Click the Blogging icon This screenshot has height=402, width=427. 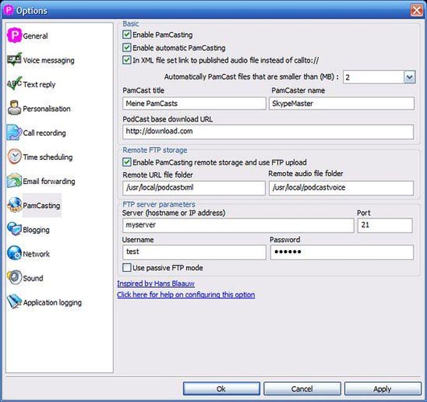[x=14, y=229]
